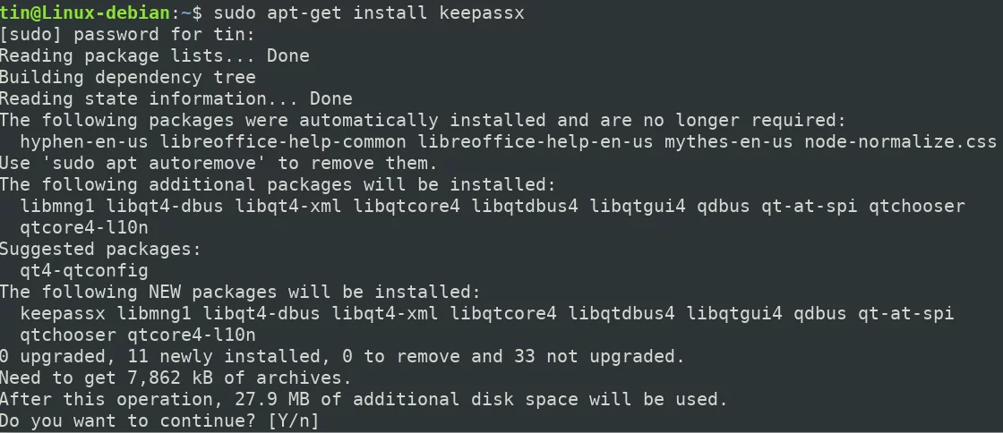Viewport: 1003px width, 433px height.
Task: Click the suggested package 'qt4-qtconfig'
Action: 84,271
